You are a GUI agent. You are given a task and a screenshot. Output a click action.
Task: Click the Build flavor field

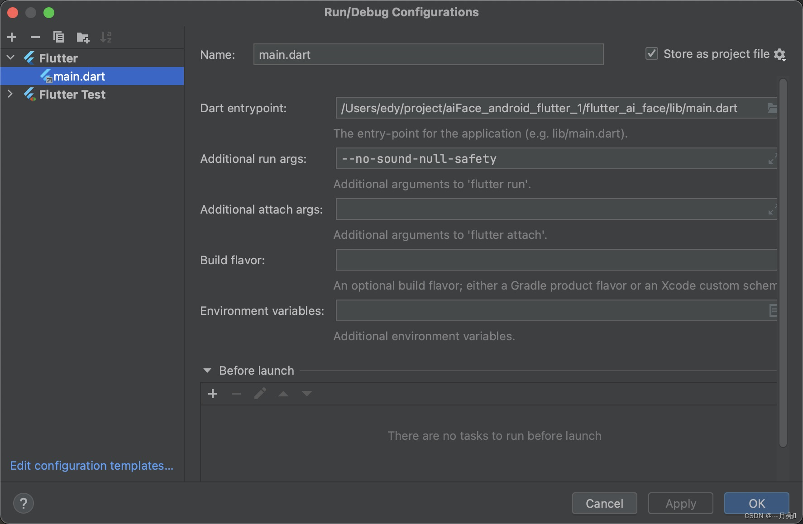click(556, 260)
